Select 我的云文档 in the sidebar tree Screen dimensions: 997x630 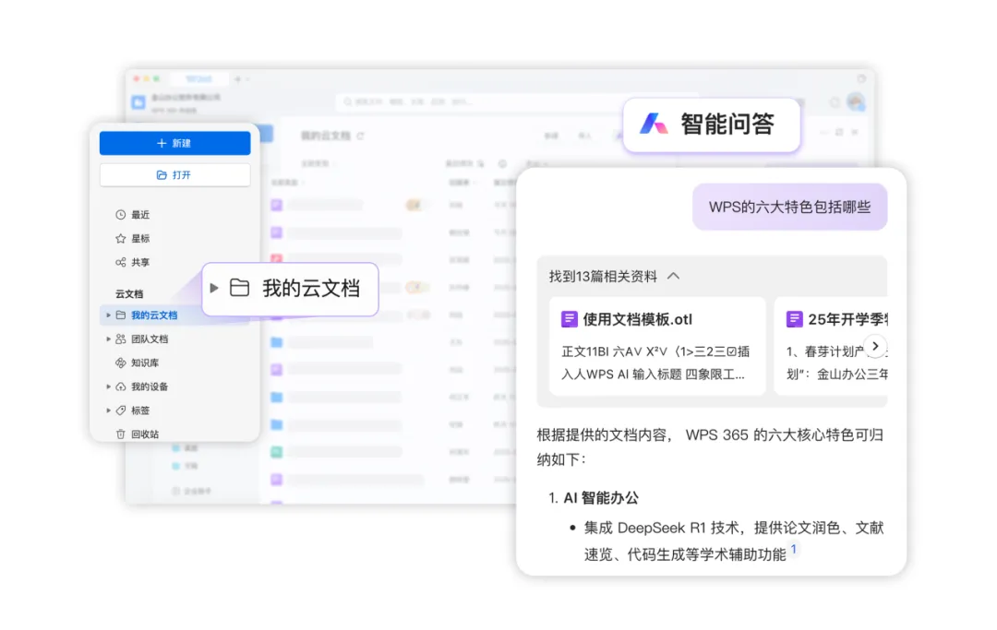point(154,315)
